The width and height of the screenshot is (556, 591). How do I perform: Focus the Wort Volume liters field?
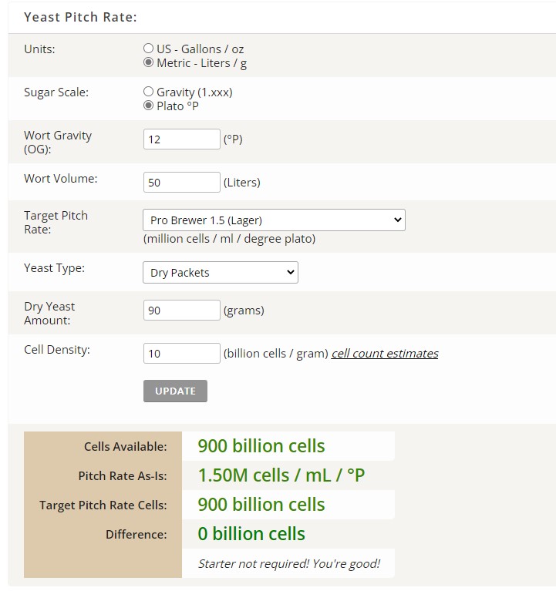pyautogui.click(x=182, y=183)
